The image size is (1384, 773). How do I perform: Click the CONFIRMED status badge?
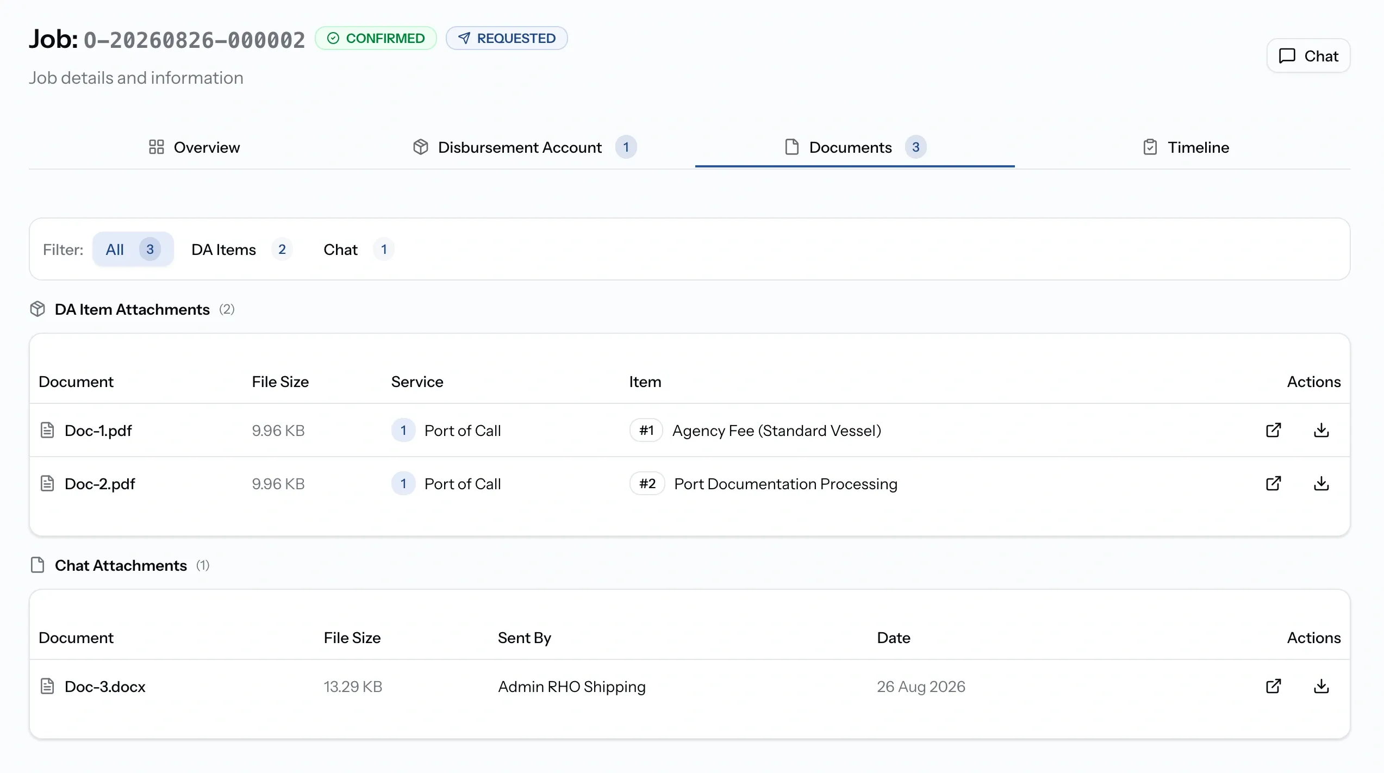tap(376, 38)
